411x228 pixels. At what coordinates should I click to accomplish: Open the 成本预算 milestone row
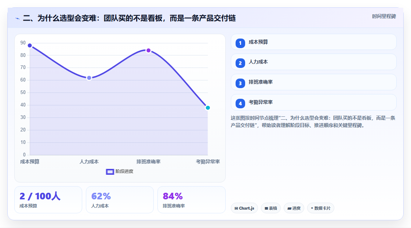pyautogui.click(x=313, y=42)
